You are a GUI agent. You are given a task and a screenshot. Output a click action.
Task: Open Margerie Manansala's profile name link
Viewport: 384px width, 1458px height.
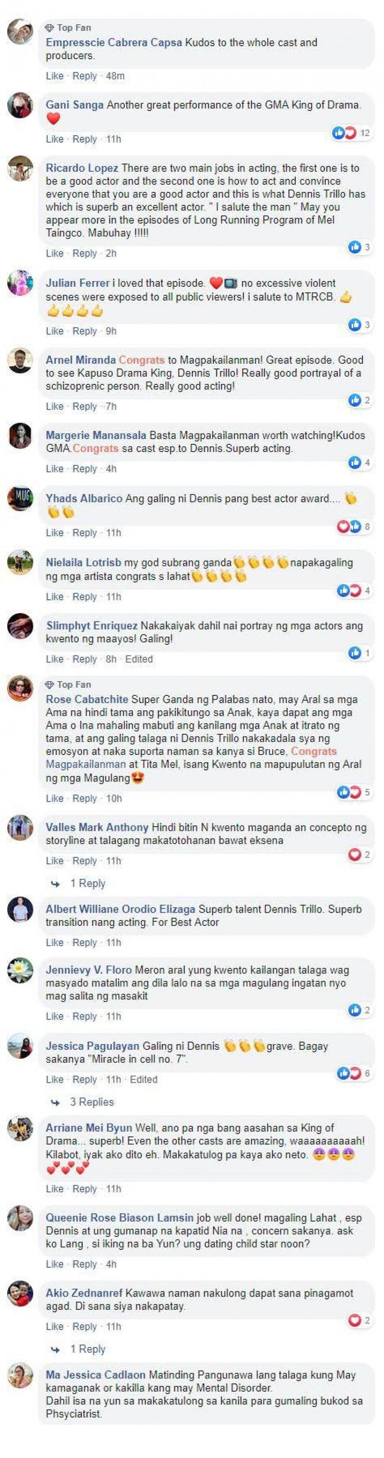[x=96, y=435]
